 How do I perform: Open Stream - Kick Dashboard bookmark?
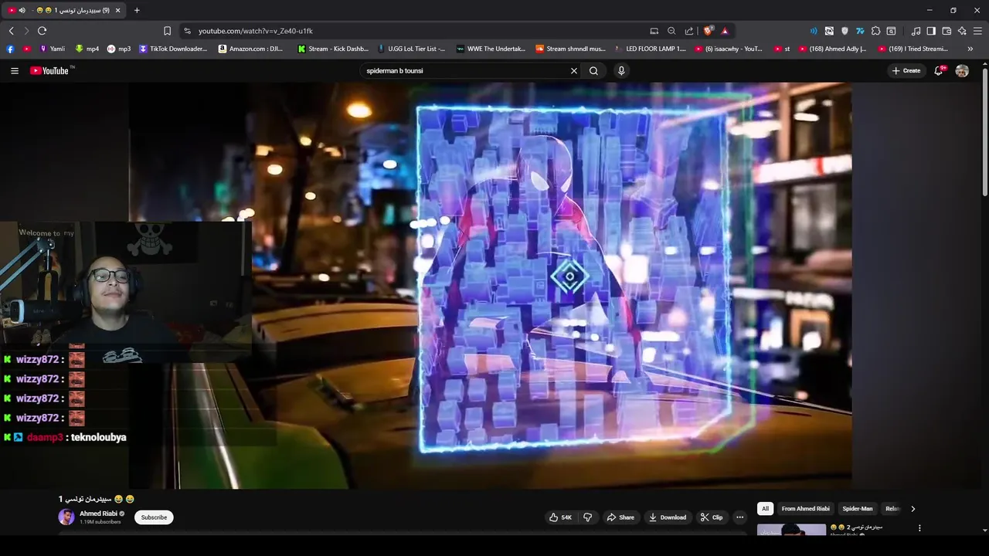pyautogui.click(x=333, y=49)
